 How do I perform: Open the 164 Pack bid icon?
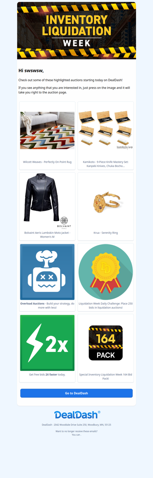[106, 343]
